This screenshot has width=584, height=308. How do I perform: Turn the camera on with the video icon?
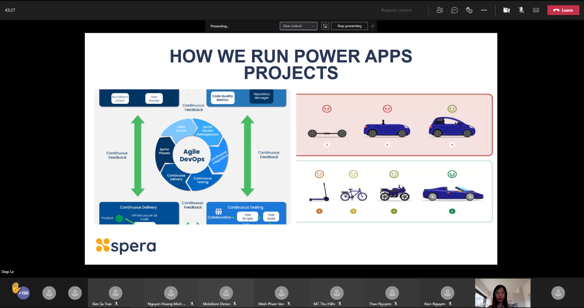[507, 10]
